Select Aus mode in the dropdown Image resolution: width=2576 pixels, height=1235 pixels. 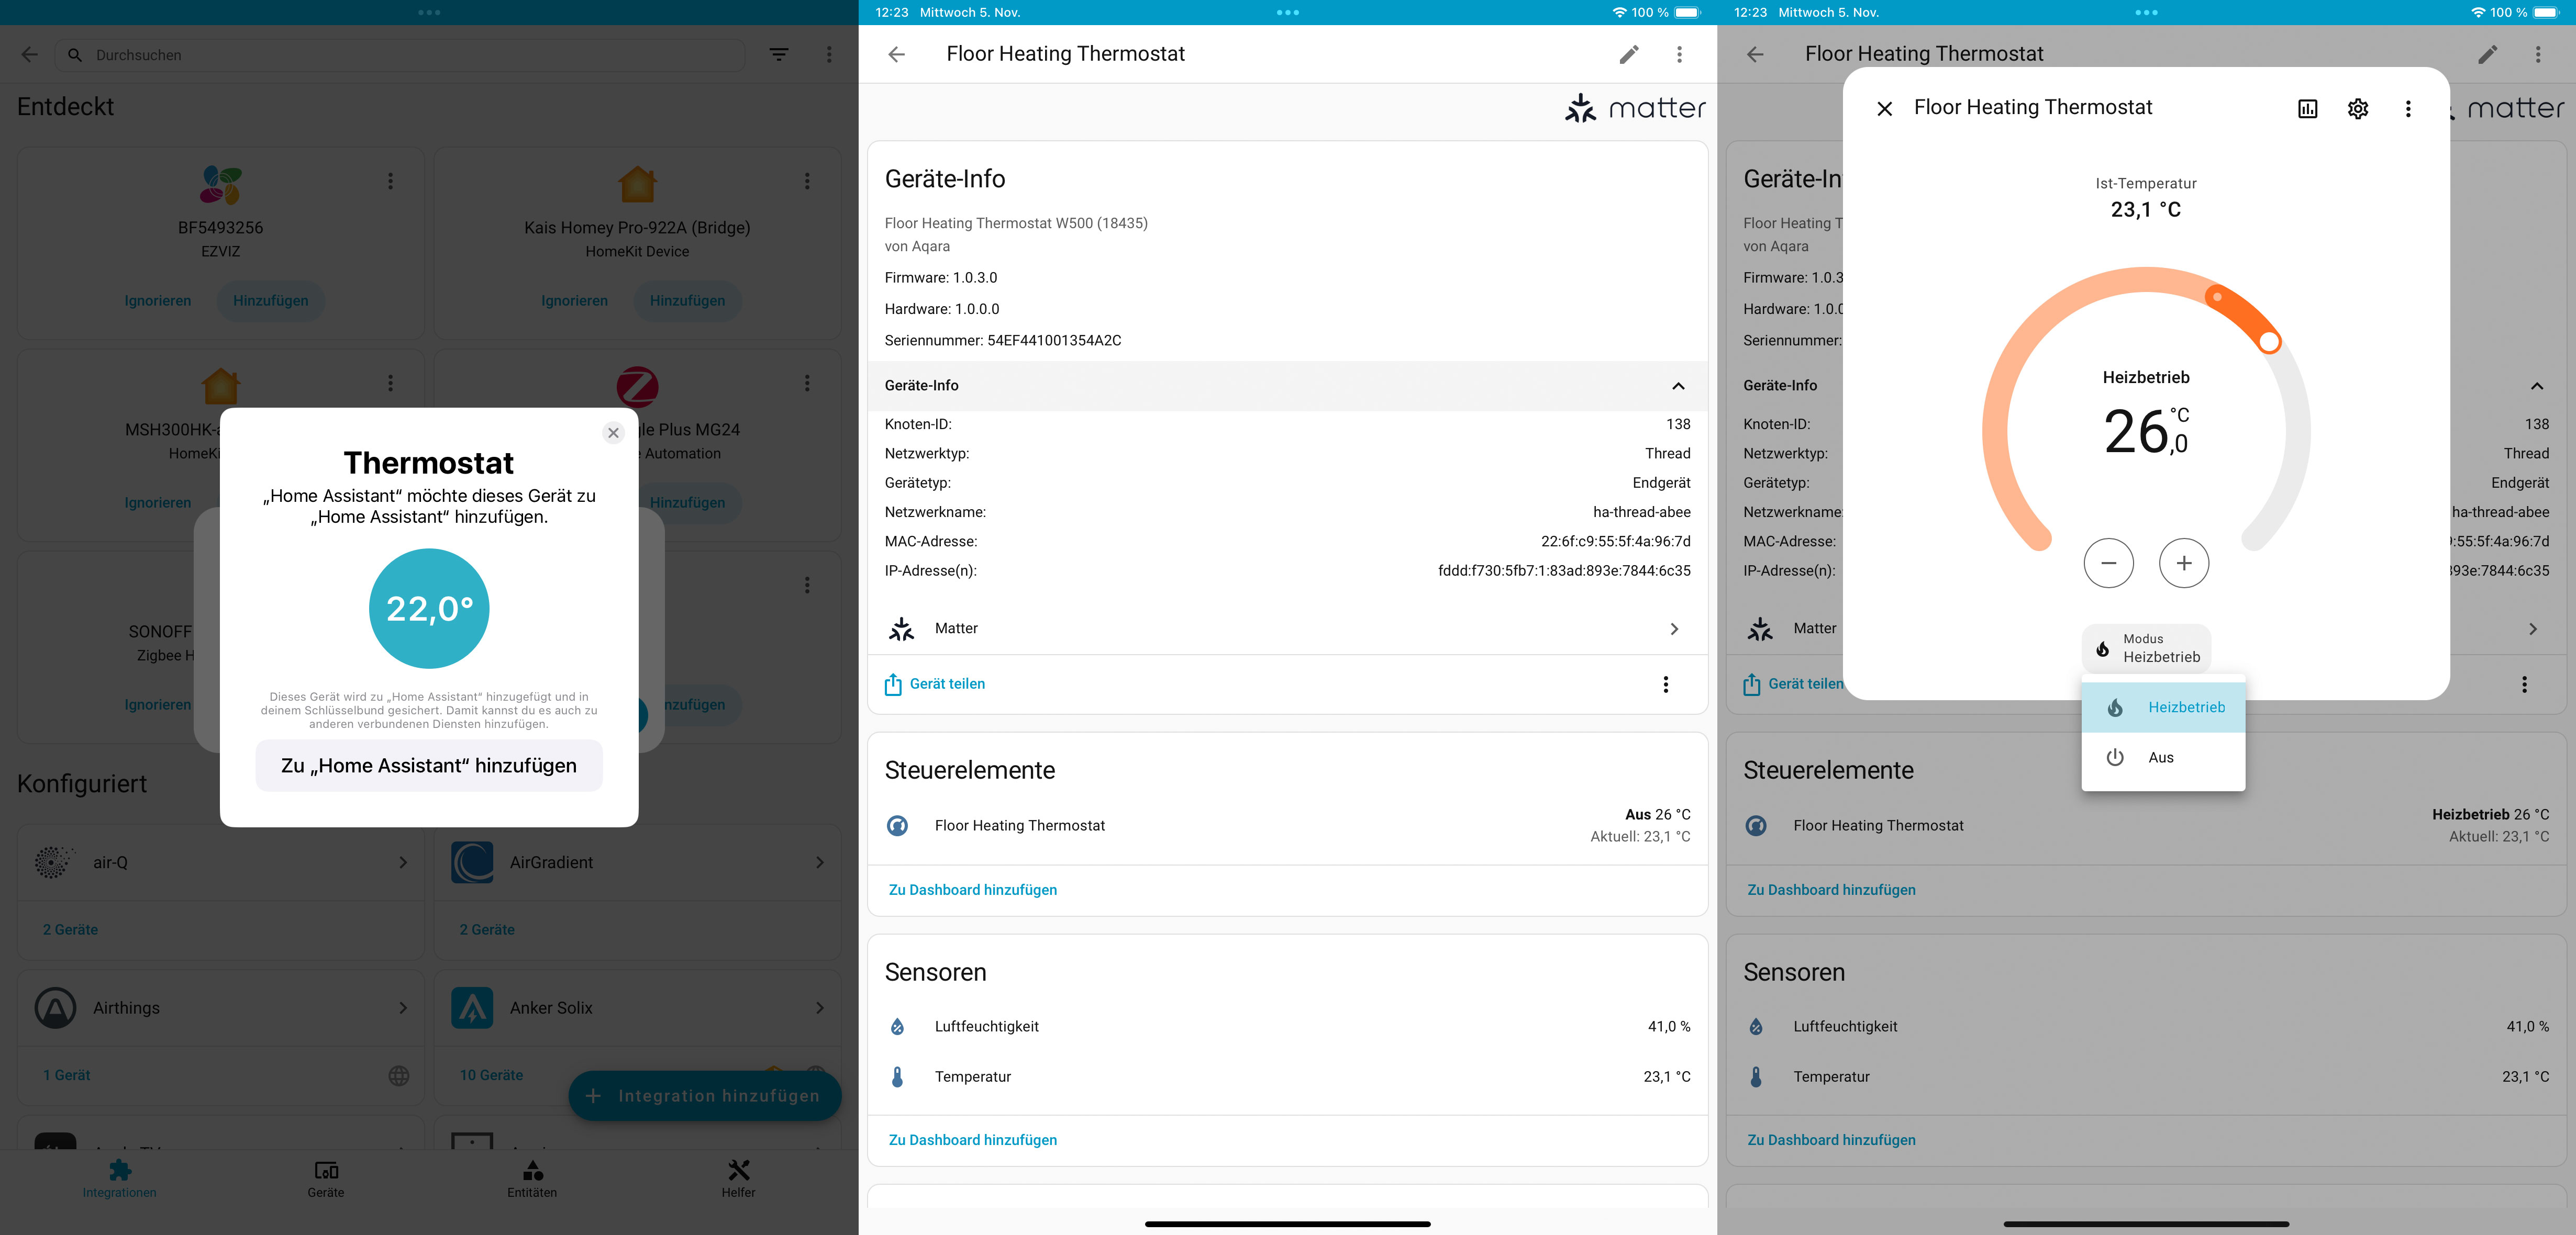click(2162, 757)
